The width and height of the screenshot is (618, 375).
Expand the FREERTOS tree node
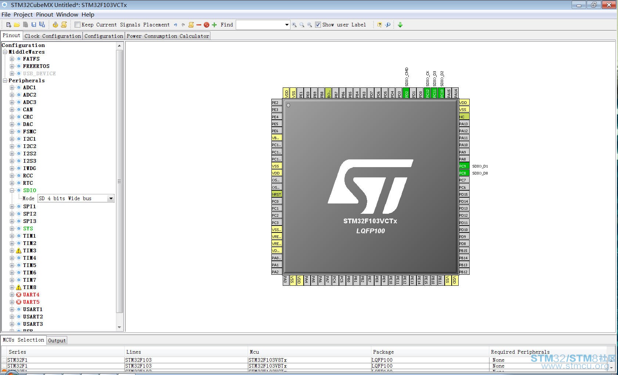12,66
